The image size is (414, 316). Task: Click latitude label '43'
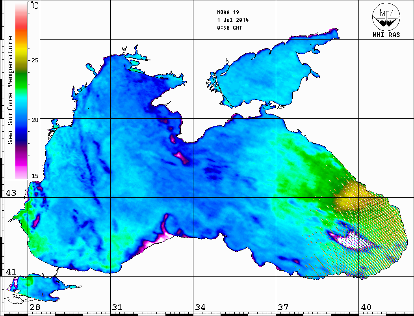(x=11, y=193)
